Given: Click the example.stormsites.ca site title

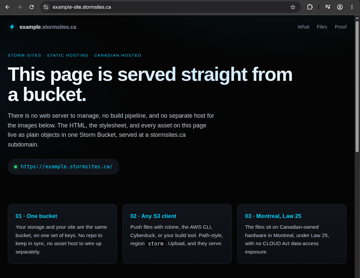Looking at the screenshot, I should (x=48, y=27).
